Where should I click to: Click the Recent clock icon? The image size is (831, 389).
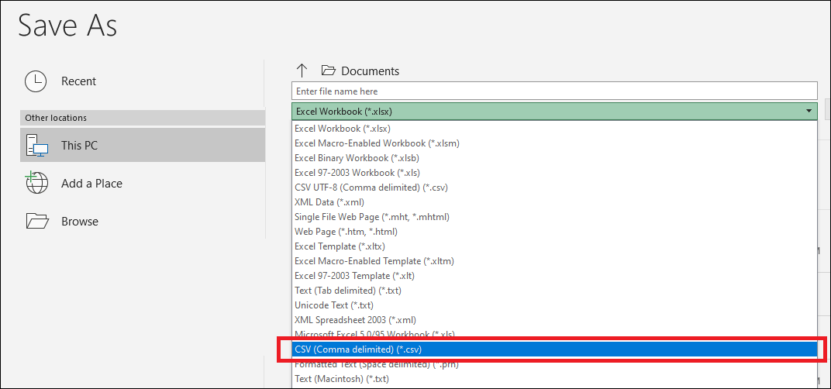coord(36,81)
